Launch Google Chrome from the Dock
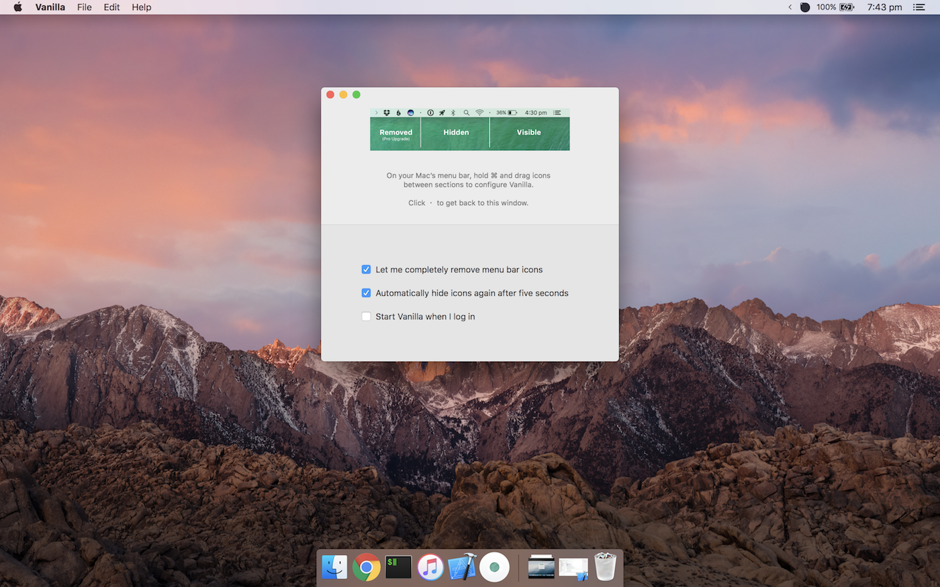Image resolution: width=940 pixels, height=587 pixels. [367, 567]
